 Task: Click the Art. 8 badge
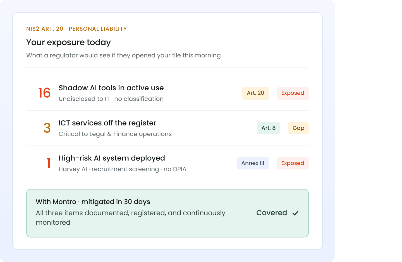268,128
